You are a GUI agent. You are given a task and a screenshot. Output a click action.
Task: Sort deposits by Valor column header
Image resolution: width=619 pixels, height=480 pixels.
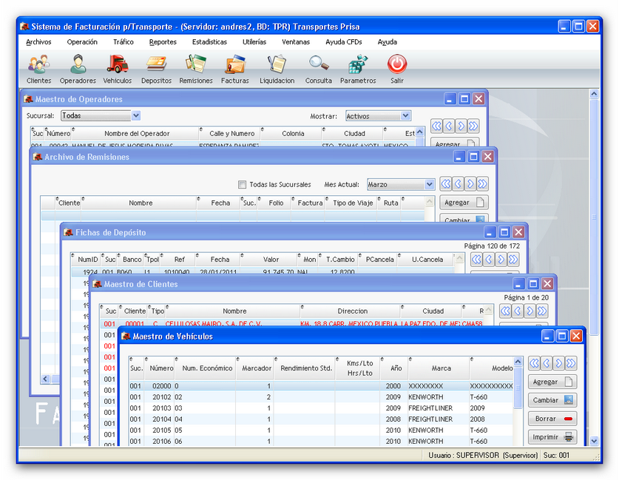point(270,260)
